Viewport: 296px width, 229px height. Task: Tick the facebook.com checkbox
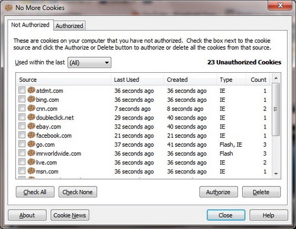click(x=22, y=135)
